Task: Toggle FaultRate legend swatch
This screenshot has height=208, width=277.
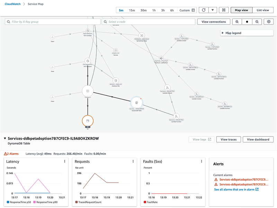Action: (145, 202)
